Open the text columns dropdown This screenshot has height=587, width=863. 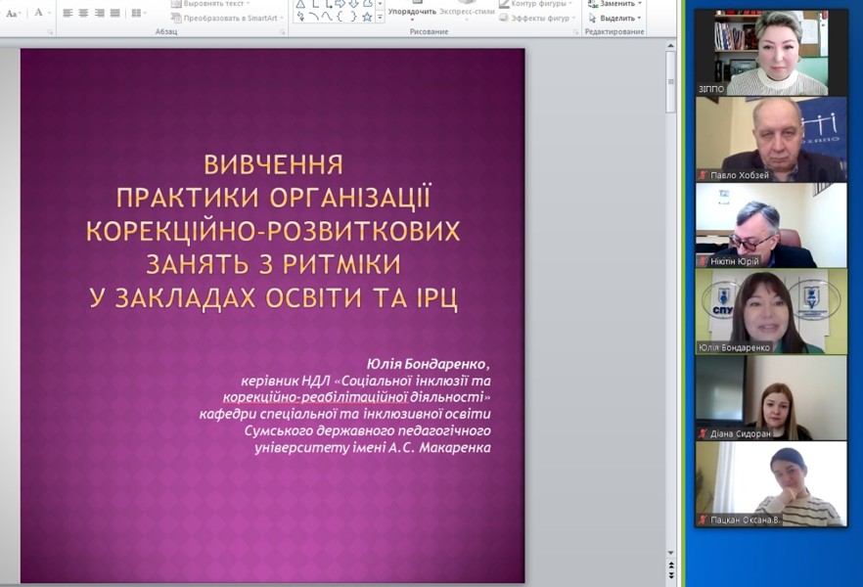(x=139, y=13)
